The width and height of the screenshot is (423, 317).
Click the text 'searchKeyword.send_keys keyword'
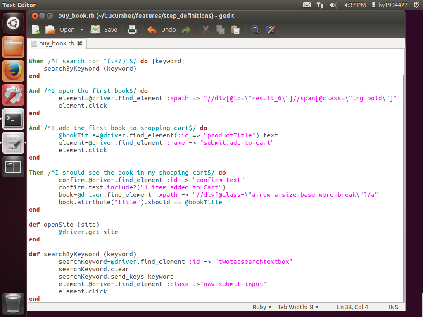click(x=116, y=277)
